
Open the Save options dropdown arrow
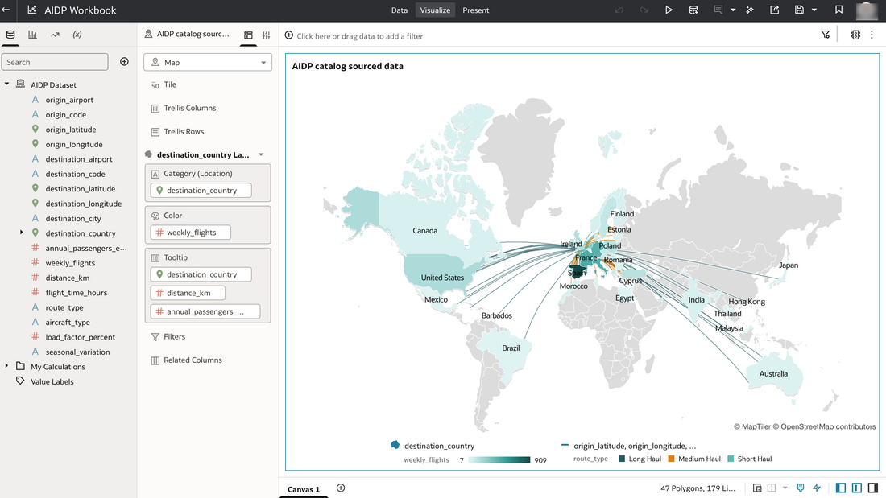tap(814, 10)
